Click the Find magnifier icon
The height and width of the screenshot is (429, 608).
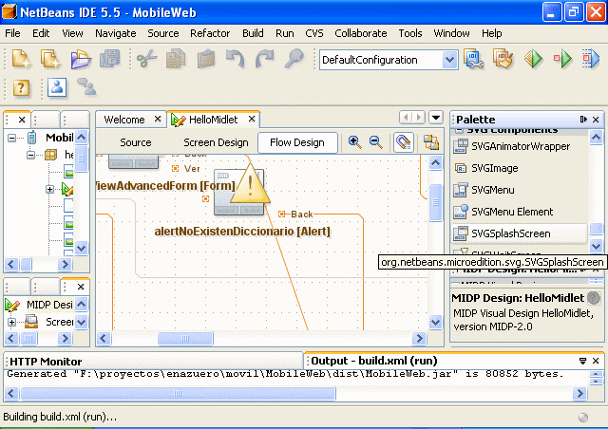[x=294, y=59]
